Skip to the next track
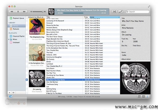 pyautogui.click(x=24, y=12)
